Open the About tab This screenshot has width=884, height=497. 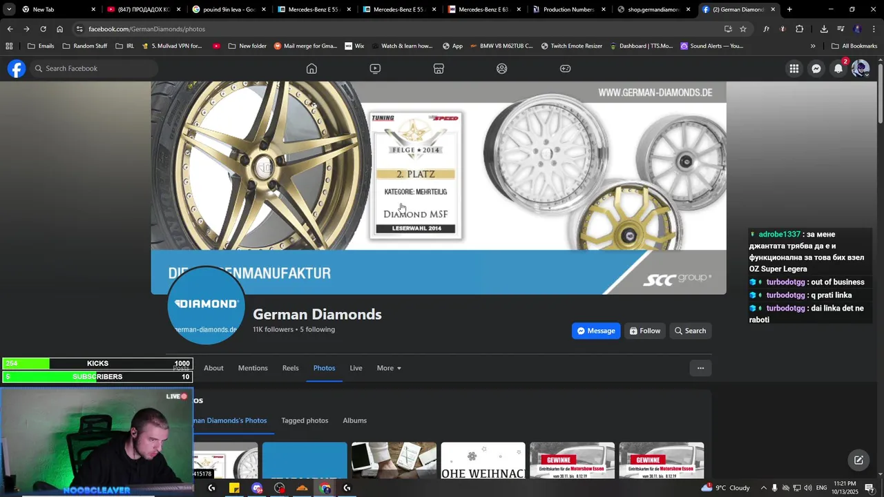[213, 368]
